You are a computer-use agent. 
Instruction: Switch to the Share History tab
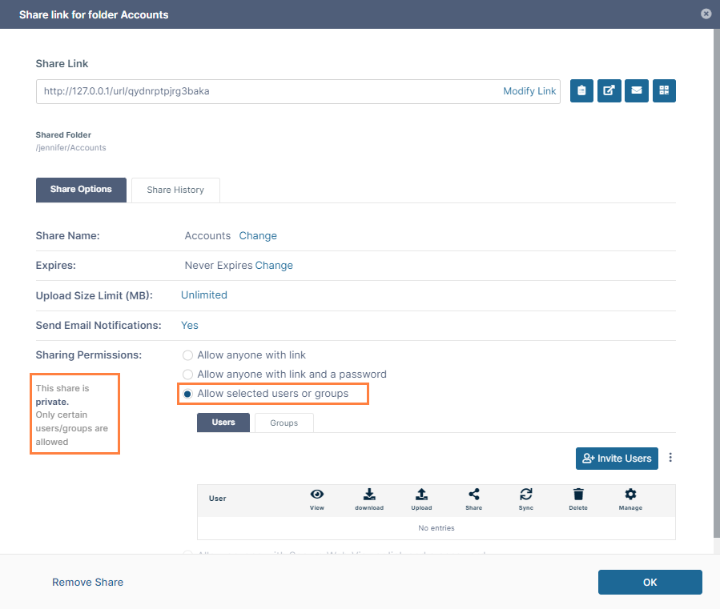(175, 190)
